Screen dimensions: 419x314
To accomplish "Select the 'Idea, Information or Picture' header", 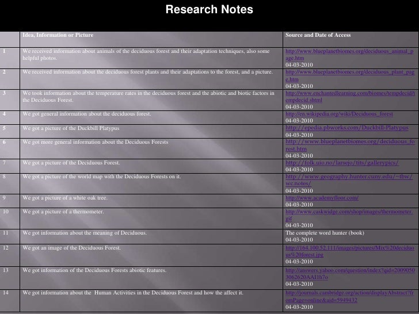I will click(58, 35).
